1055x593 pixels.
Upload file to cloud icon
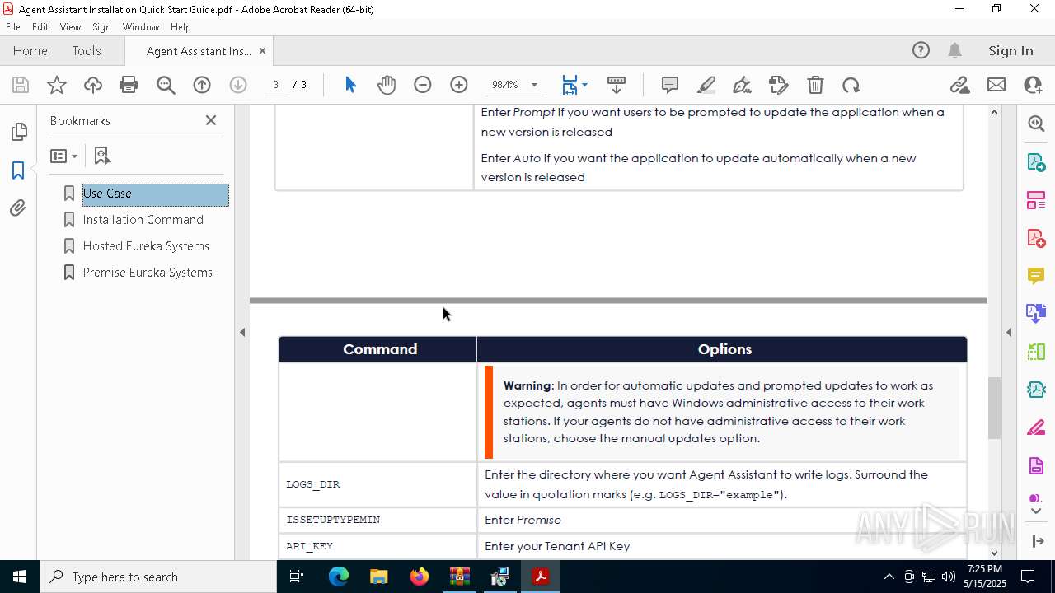click(x=93, y=85)
